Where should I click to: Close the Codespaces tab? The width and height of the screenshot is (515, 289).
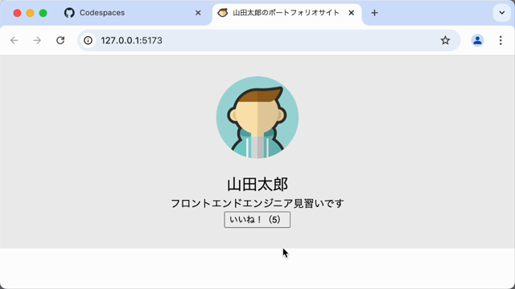click(x=198, y=13)
